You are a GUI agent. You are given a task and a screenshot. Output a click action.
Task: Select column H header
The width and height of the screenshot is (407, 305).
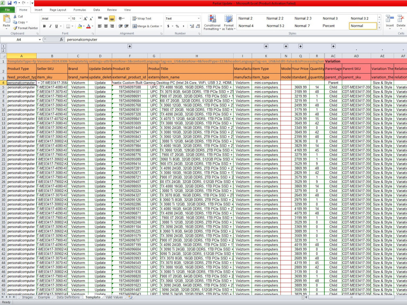point(197,56)
